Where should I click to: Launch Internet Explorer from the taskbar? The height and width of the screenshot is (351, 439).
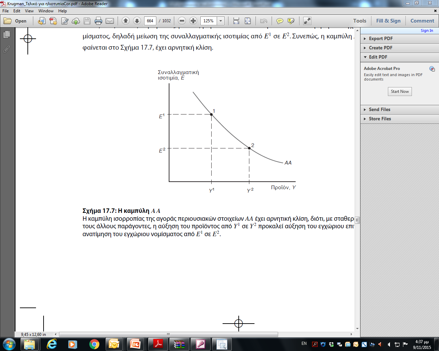[x=52, y=344]
